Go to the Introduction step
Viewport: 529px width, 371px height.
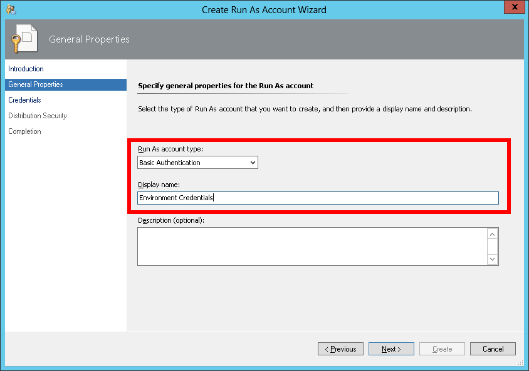pyautogui.click(x=26, y=69)
